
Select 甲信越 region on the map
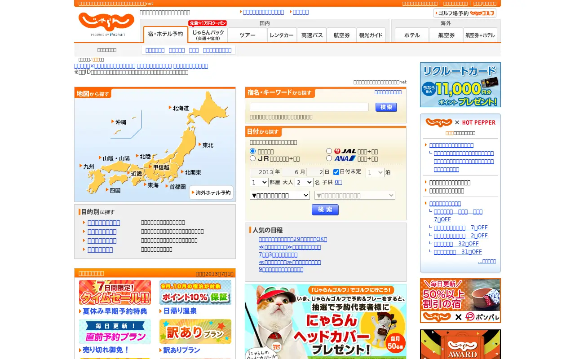tap(159, 167)
